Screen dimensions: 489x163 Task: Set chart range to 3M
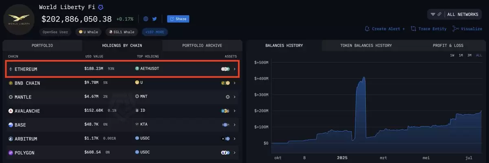coord(469,55)
